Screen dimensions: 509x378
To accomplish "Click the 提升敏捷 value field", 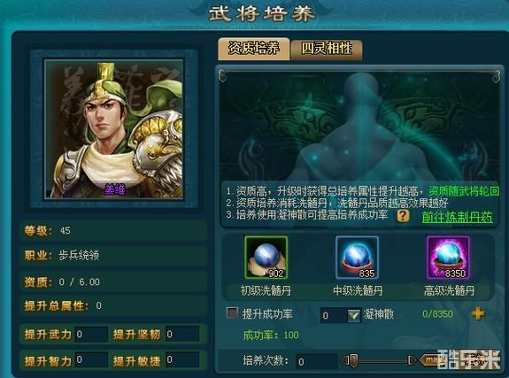I will tap(182, 359).
